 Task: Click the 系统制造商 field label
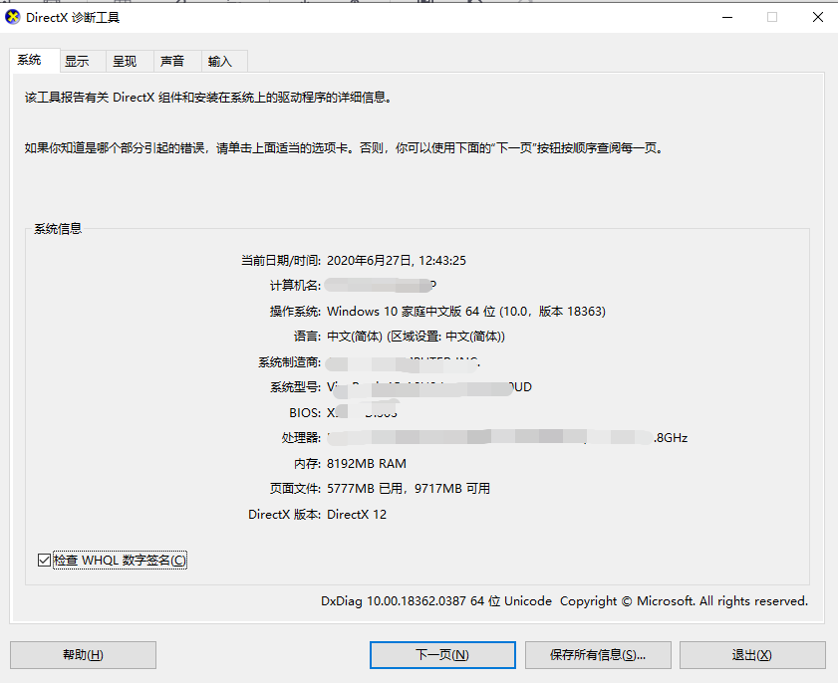(x=289, y=362)
